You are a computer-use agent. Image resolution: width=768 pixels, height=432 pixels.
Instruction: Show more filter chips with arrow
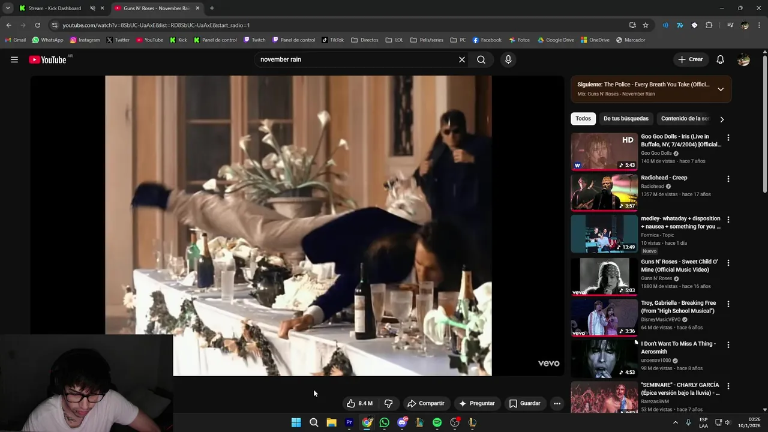tap(722, 119)
